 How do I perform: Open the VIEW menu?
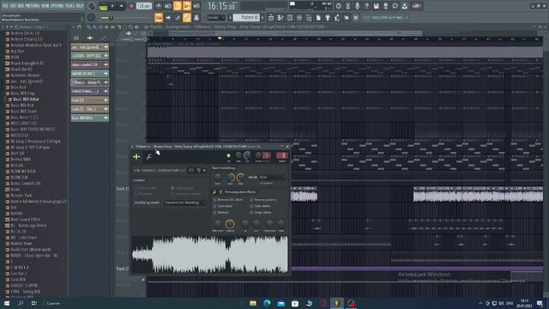[45, 6]
